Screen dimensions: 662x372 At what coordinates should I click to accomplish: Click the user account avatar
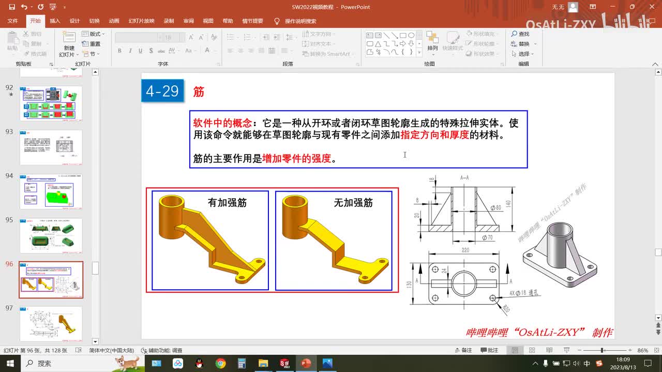[x=573, y=7]
